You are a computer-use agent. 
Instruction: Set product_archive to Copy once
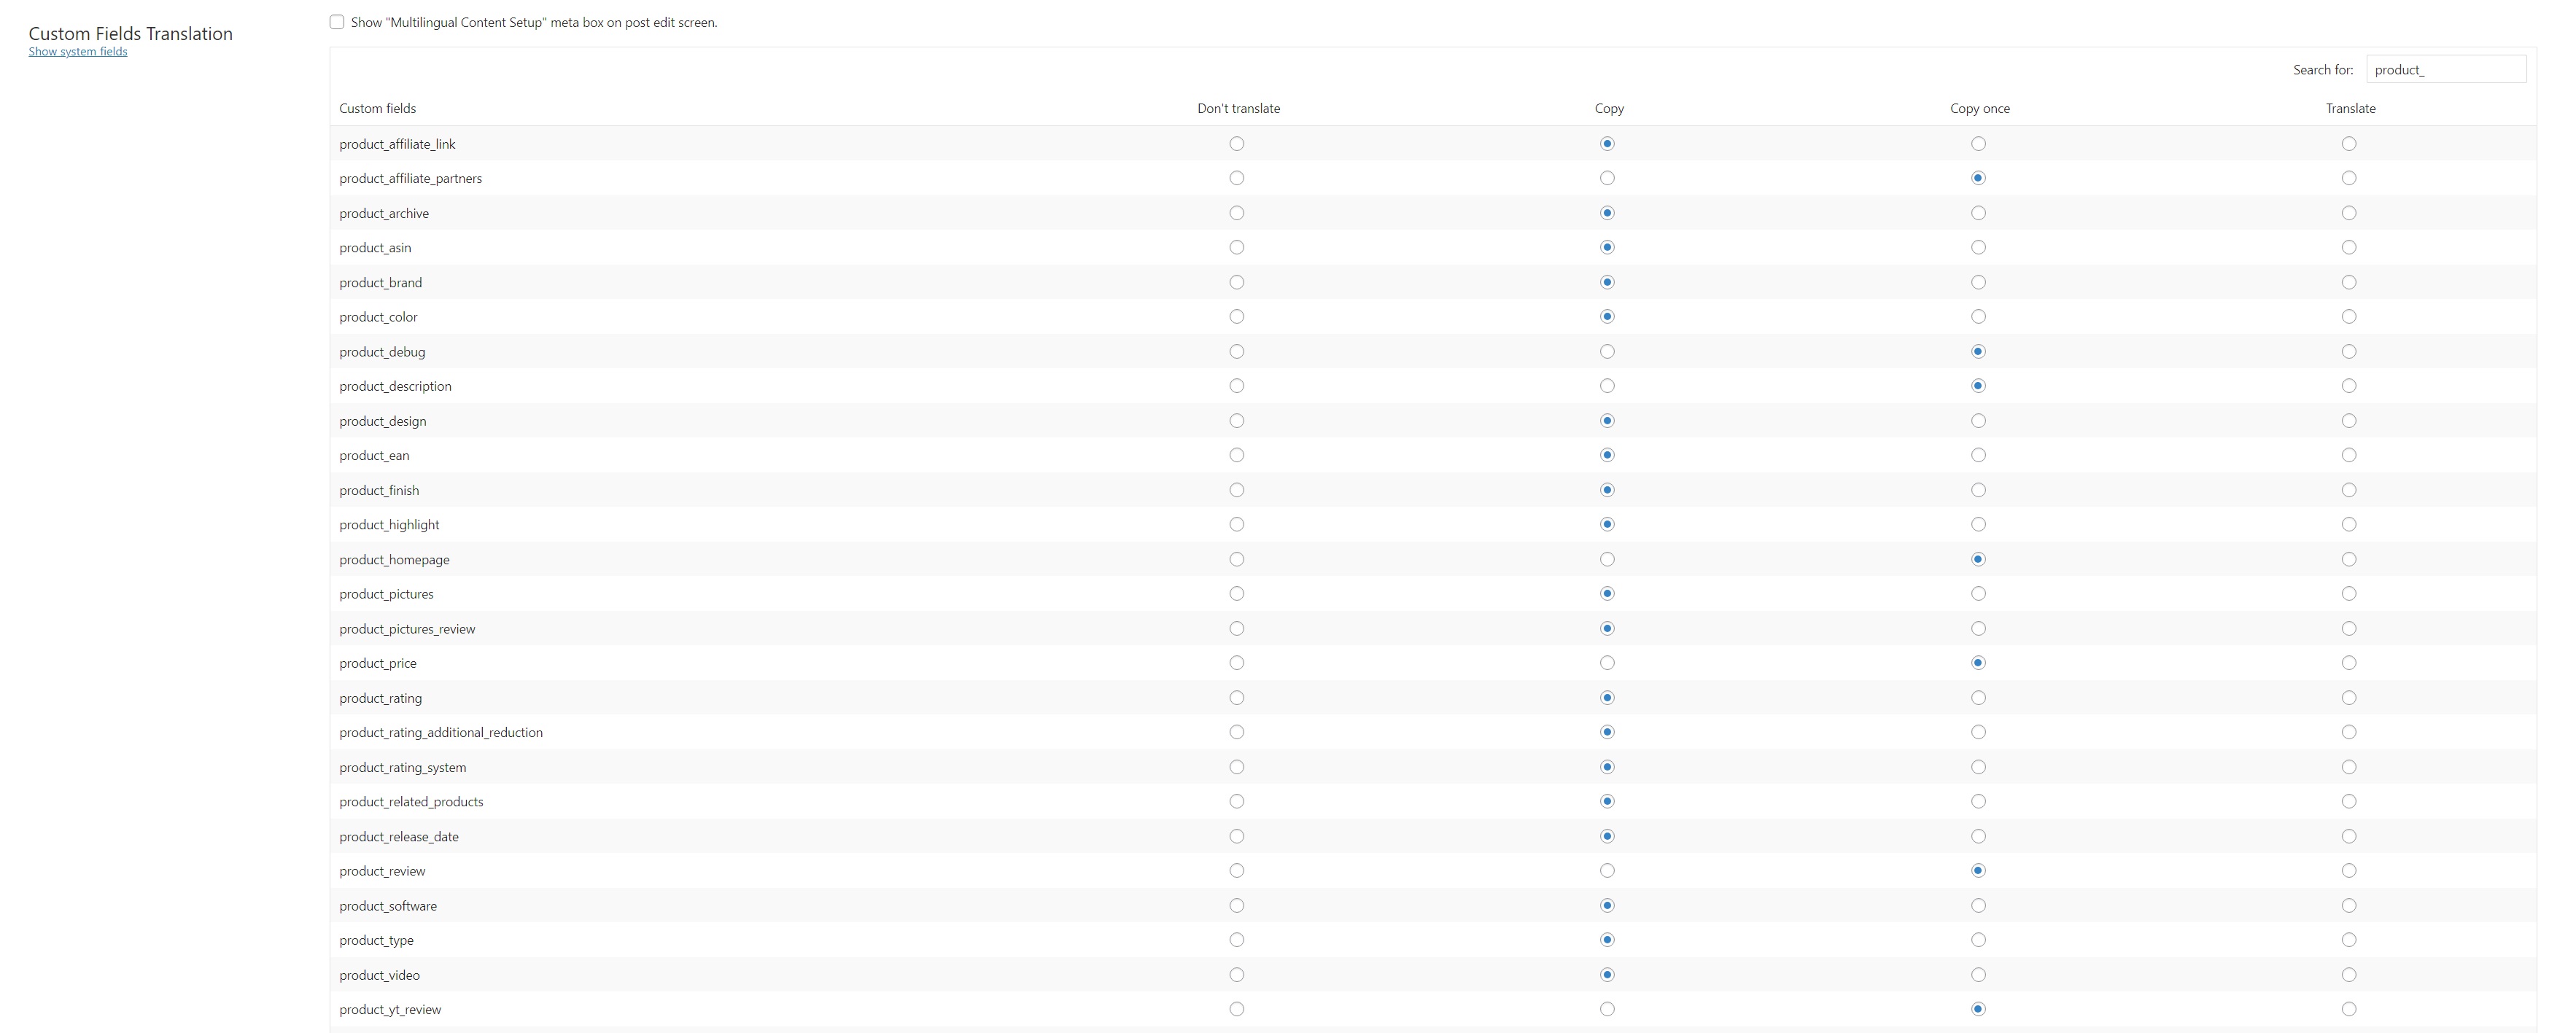tap(1978, 213)
